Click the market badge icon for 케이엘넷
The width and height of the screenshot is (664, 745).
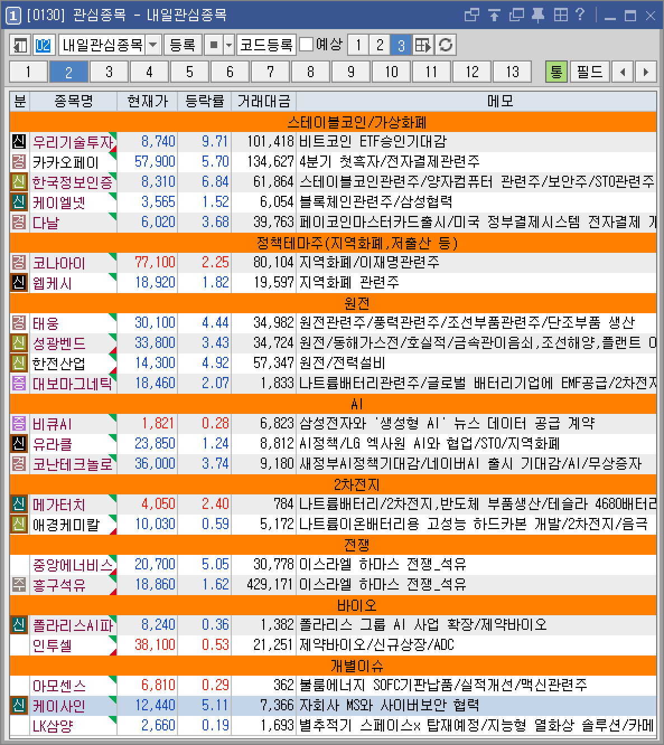pyautogui.click(x=19, y=202)
